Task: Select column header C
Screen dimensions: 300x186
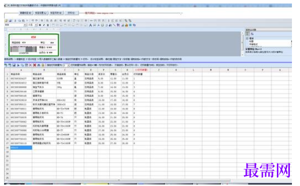Action: (65, 70)
